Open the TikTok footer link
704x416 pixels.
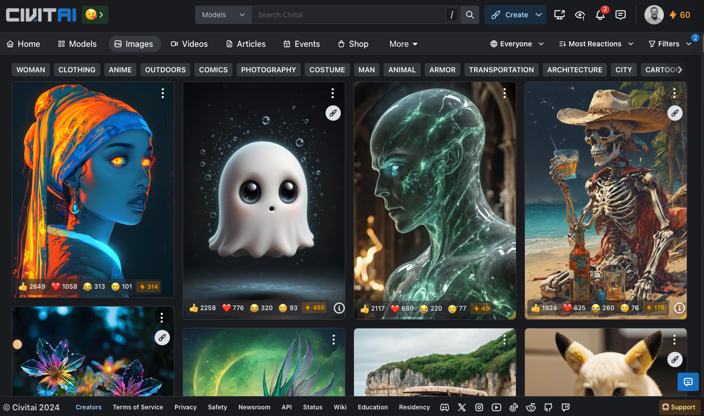[x=514, y=407]
